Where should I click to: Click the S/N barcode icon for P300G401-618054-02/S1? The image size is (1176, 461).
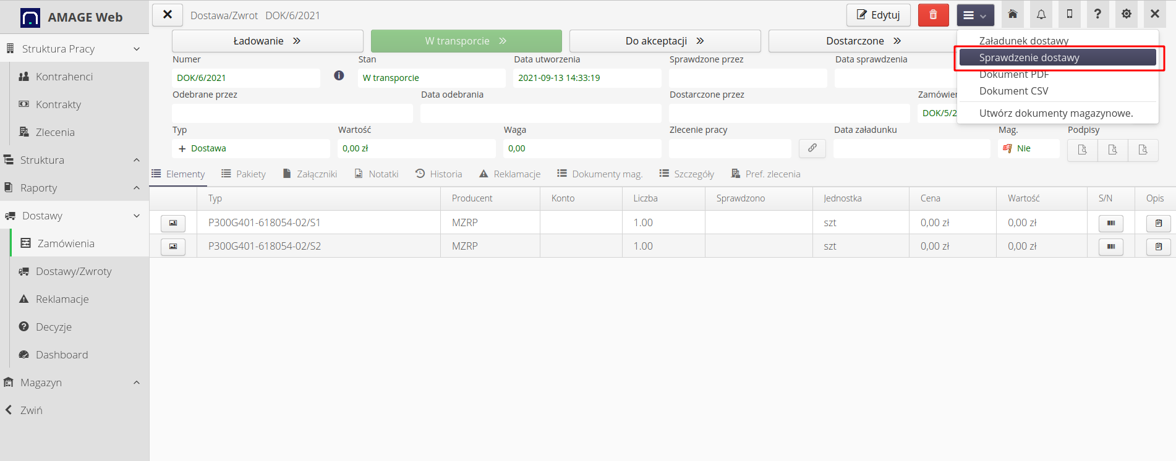coord(1110,223)
